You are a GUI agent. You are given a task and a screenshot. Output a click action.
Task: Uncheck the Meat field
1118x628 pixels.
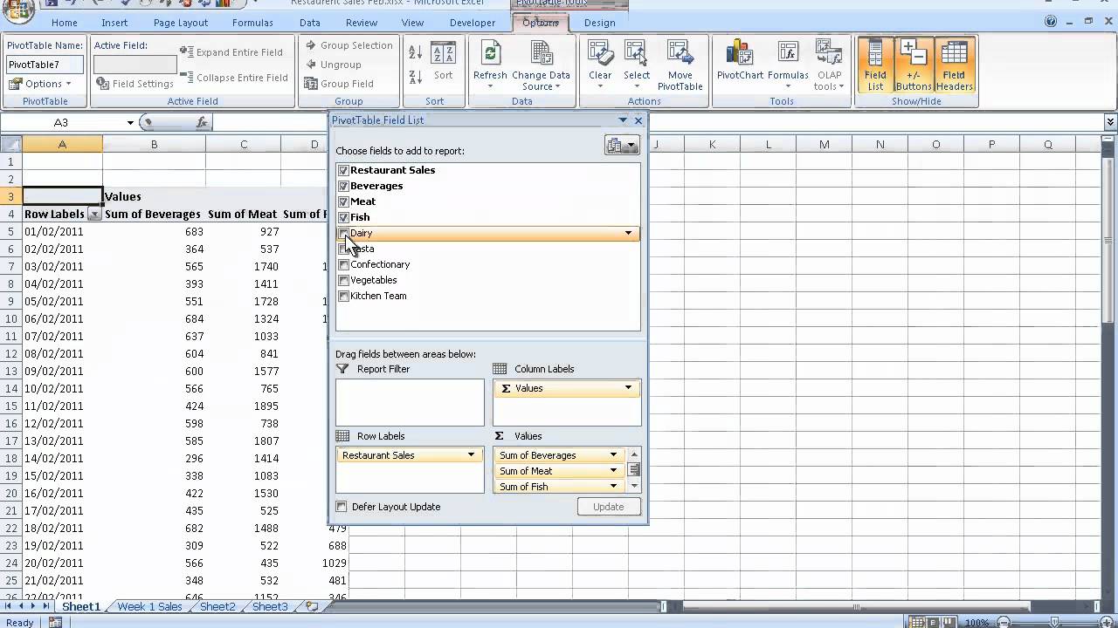tap(343, 201)
